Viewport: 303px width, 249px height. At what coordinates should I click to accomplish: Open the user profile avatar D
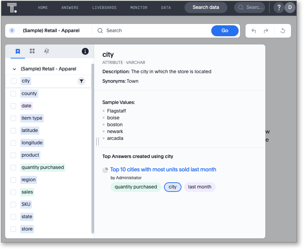[290, 8]
